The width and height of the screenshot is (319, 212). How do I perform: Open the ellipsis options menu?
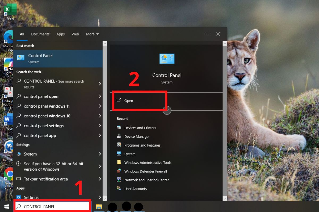pos(207,34)
